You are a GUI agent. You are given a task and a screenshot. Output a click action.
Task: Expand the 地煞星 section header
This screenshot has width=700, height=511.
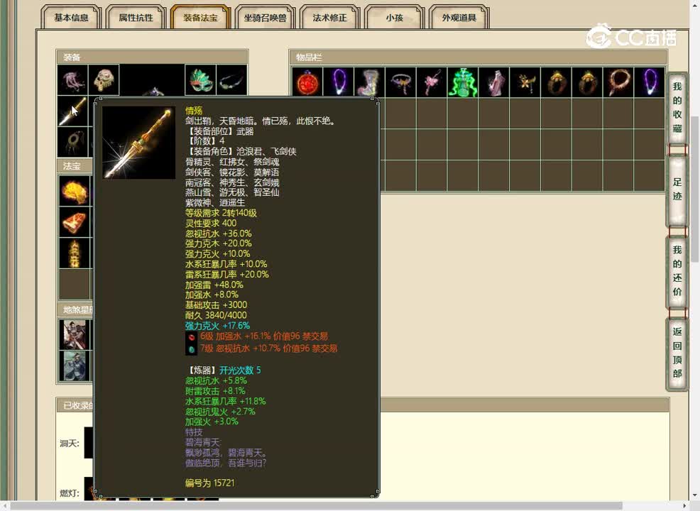point(74,309)
